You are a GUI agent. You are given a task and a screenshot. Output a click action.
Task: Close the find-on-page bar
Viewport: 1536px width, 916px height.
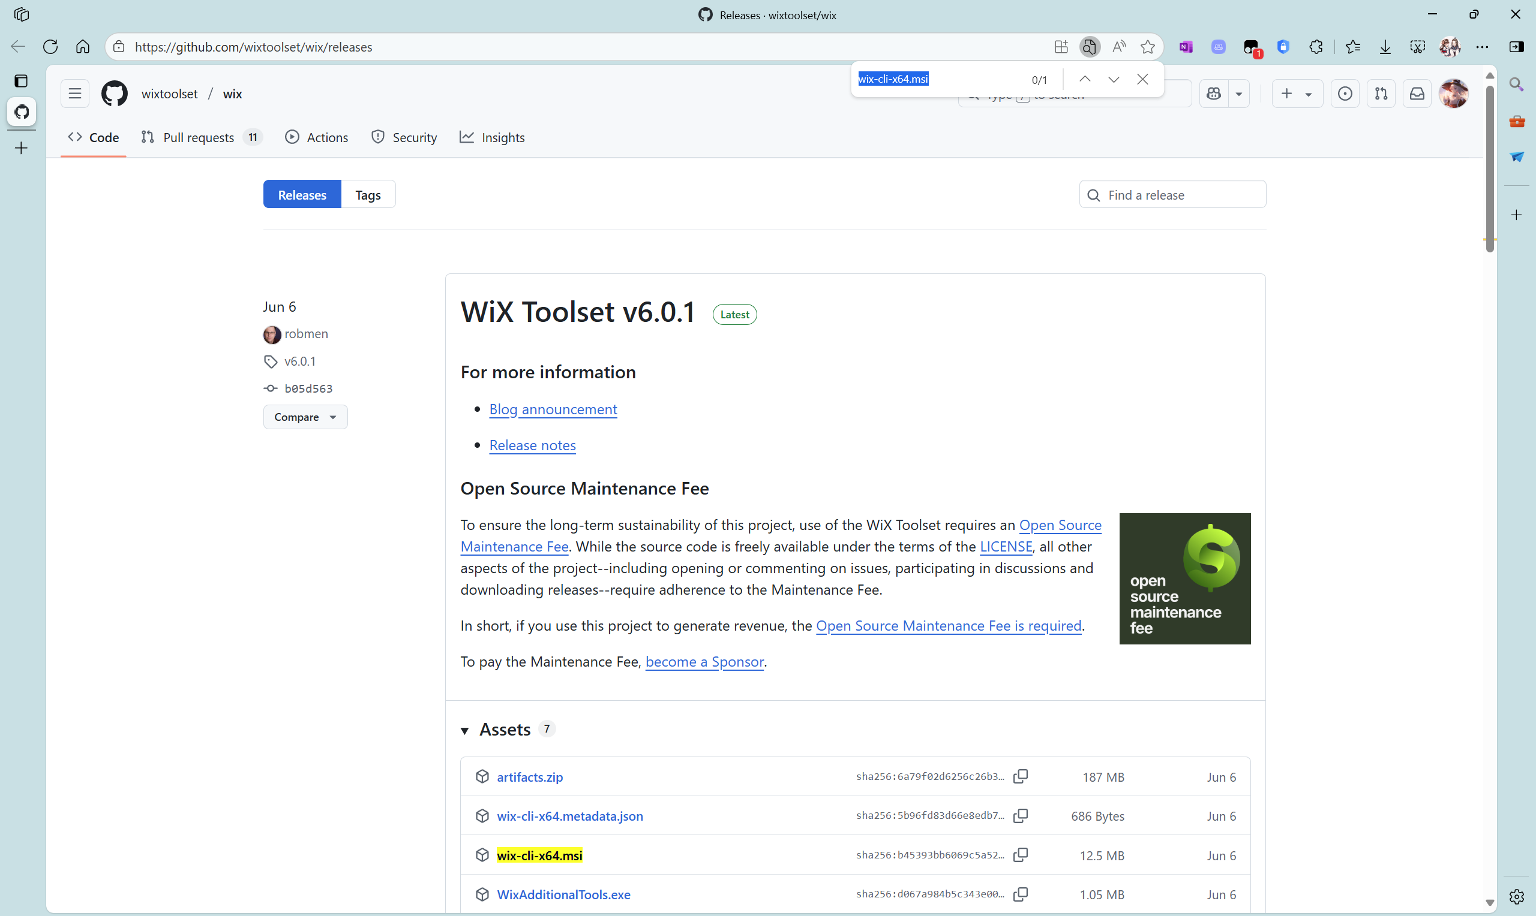1142,80
